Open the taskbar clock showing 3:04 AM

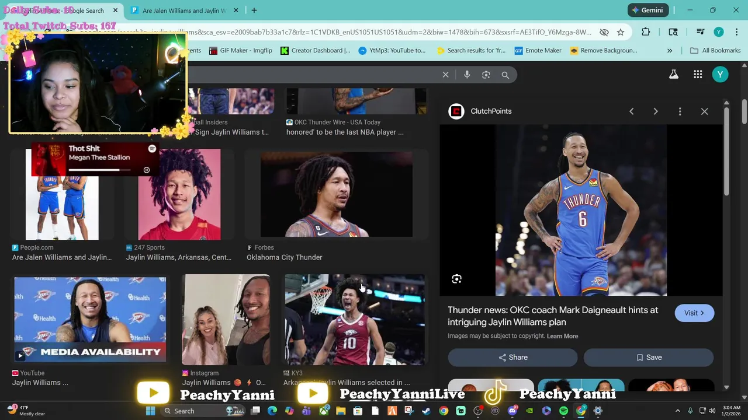pyautogui.click(x=732, y=411)
